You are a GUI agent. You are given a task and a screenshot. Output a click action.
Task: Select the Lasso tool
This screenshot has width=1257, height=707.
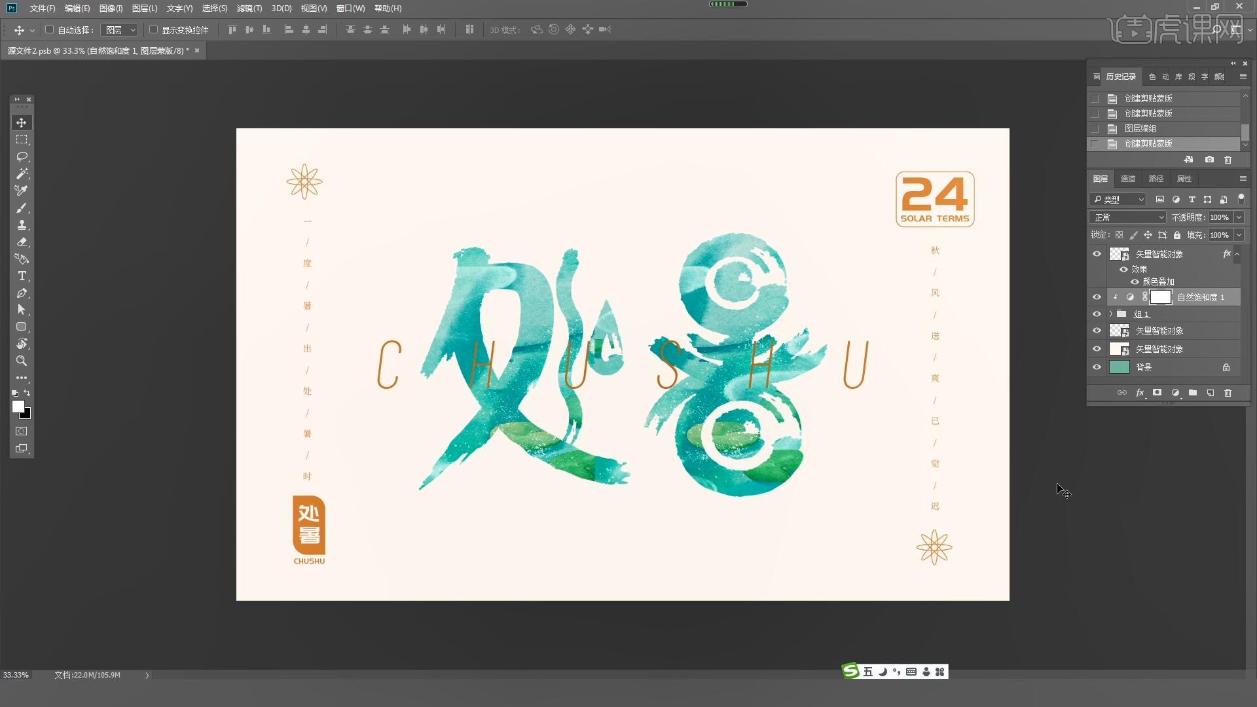tap(22, 157)
